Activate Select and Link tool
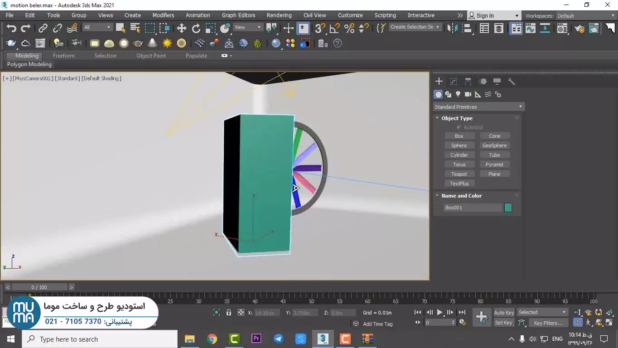The width and height of the screenshot is (618, 348). tap(43, 28)
